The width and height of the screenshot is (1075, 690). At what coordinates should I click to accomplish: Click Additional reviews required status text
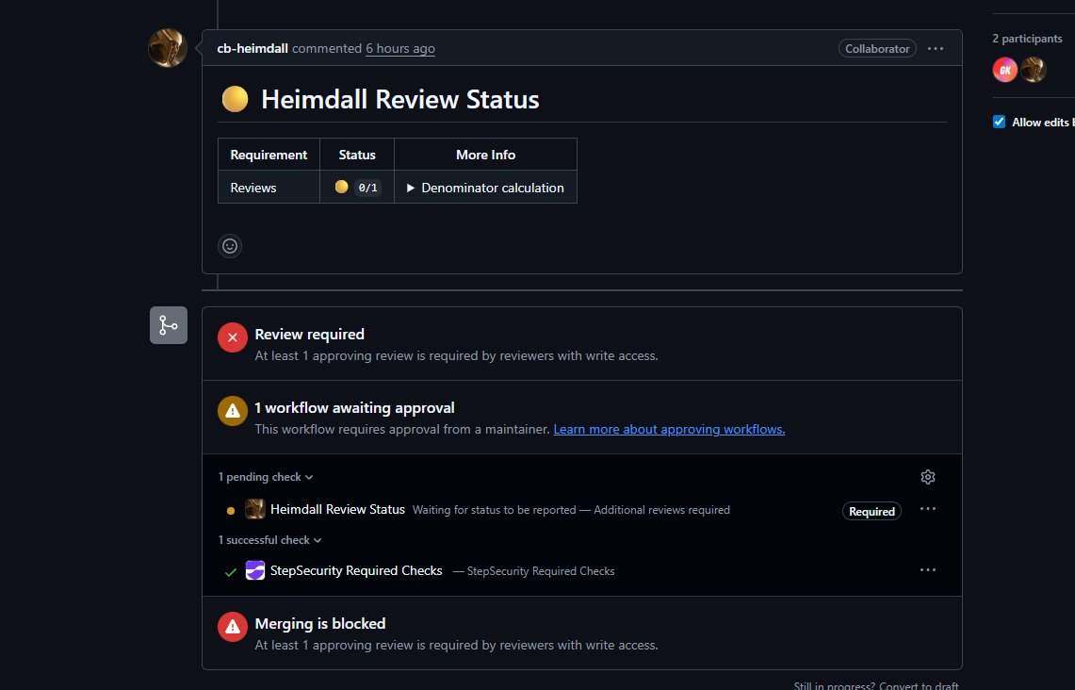661,510
